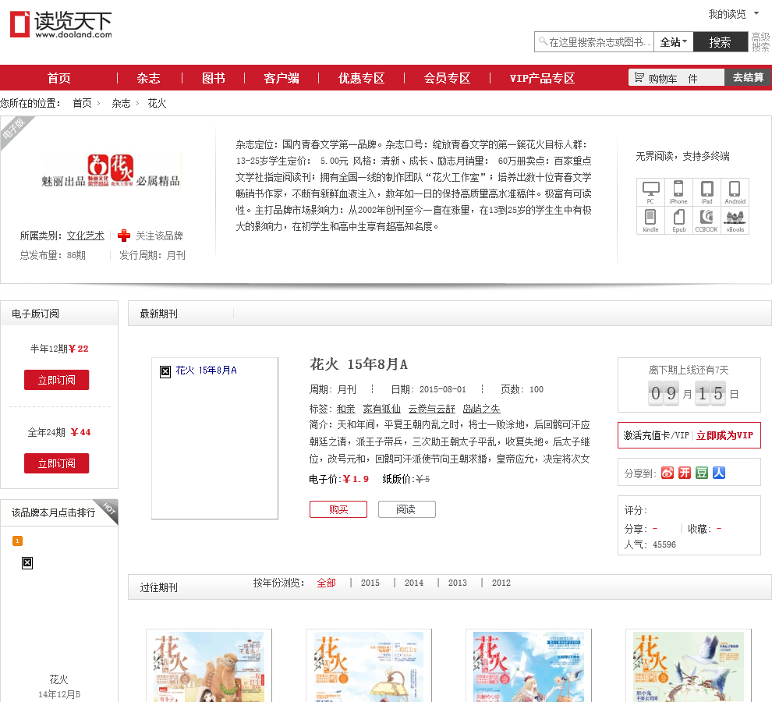Click the red plus 关注该品牌 icon

click(x=123, y=236)
